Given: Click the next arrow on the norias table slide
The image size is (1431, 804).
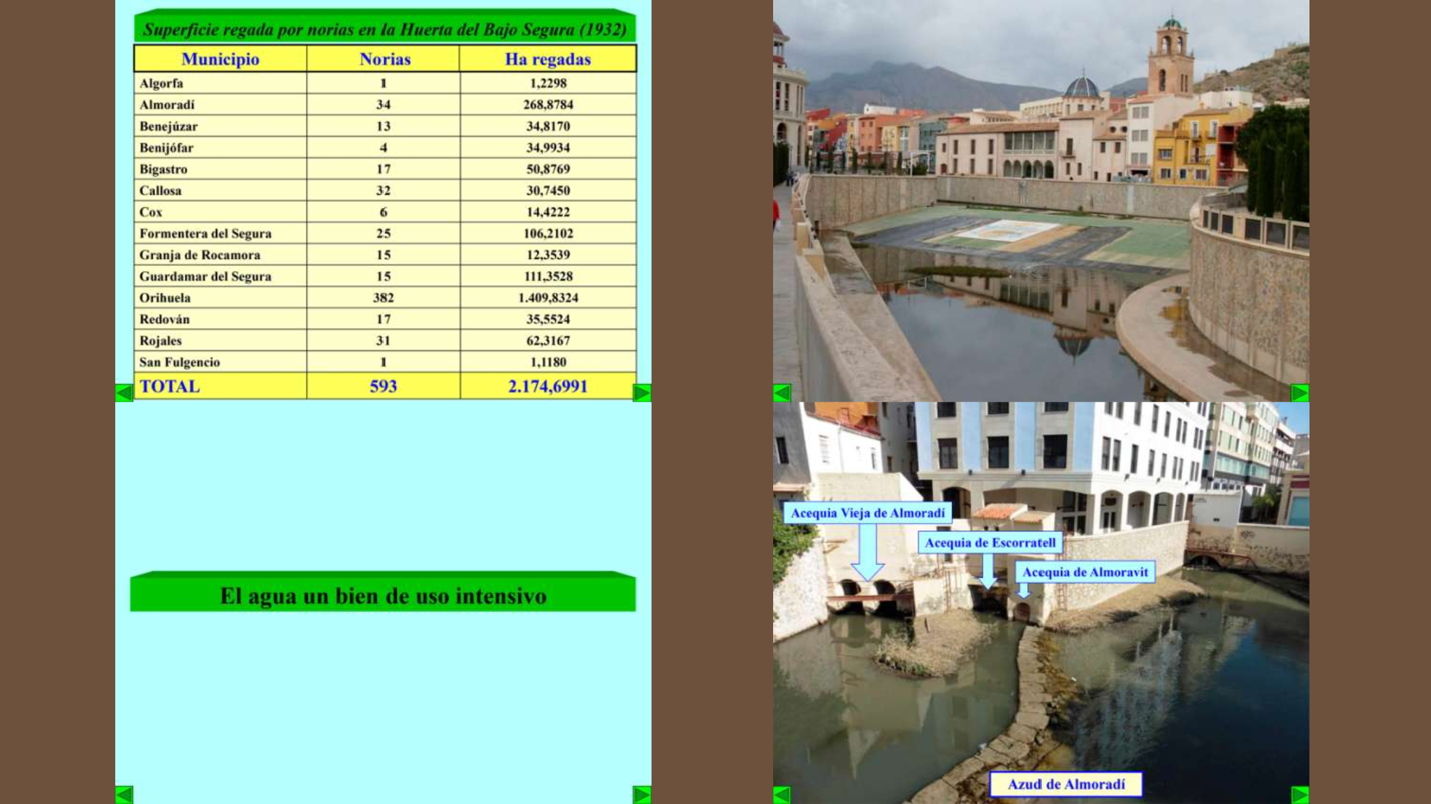Looking at the screenshot, I should pos(642,393).
